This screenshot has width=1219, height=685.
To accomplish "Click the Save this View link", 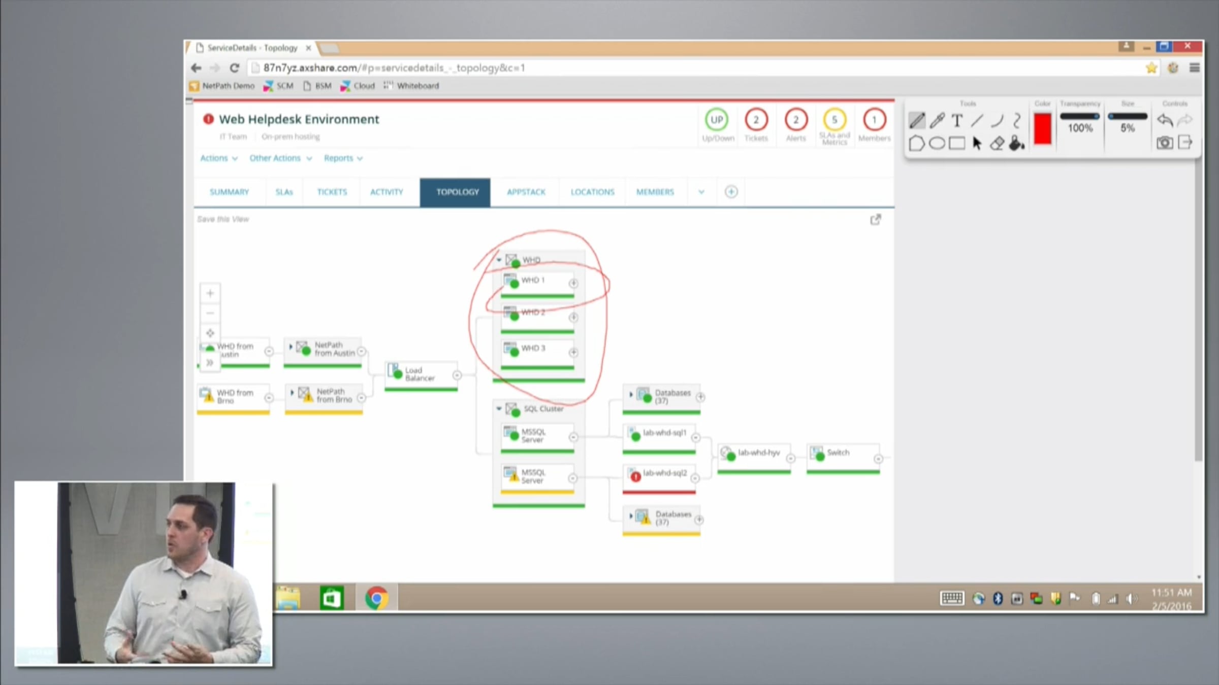I will click(223, 219).
